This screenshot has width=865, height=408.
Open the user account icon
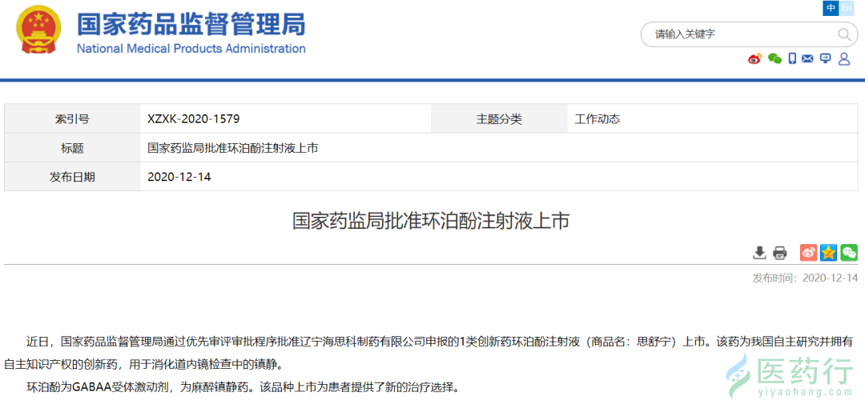pos(844,59)
